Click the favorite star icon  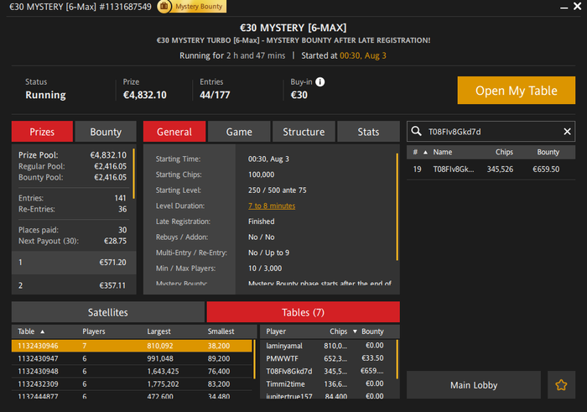tap(559, 385)
